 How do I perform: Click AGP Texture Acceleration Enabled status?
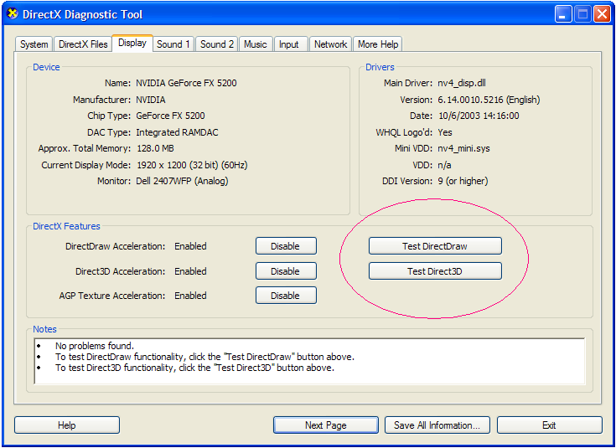coord(190,296)
